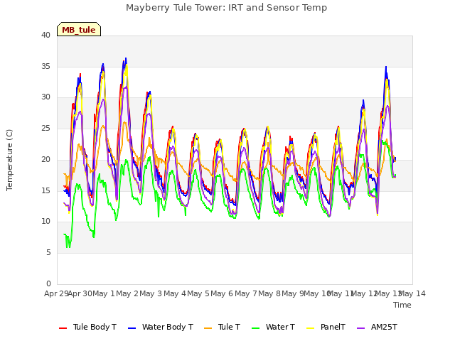Click the May 6 x-axis date label
This screenshot has height=341, width=455.
click(222, 293)
